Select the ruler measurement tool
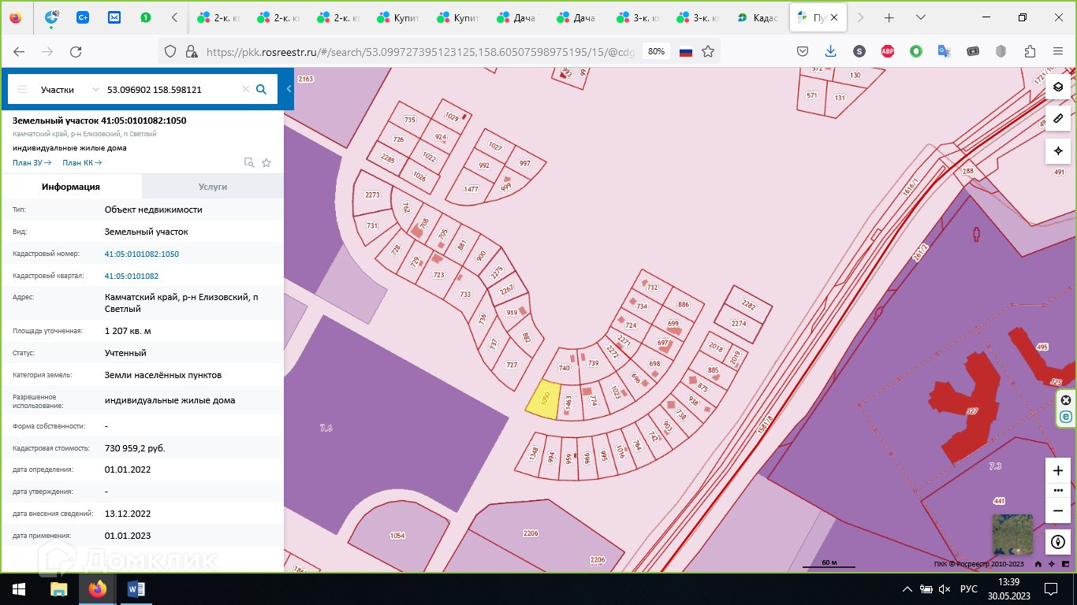The height and width of the screenshot is (605, 1077). pos(1058,119)
